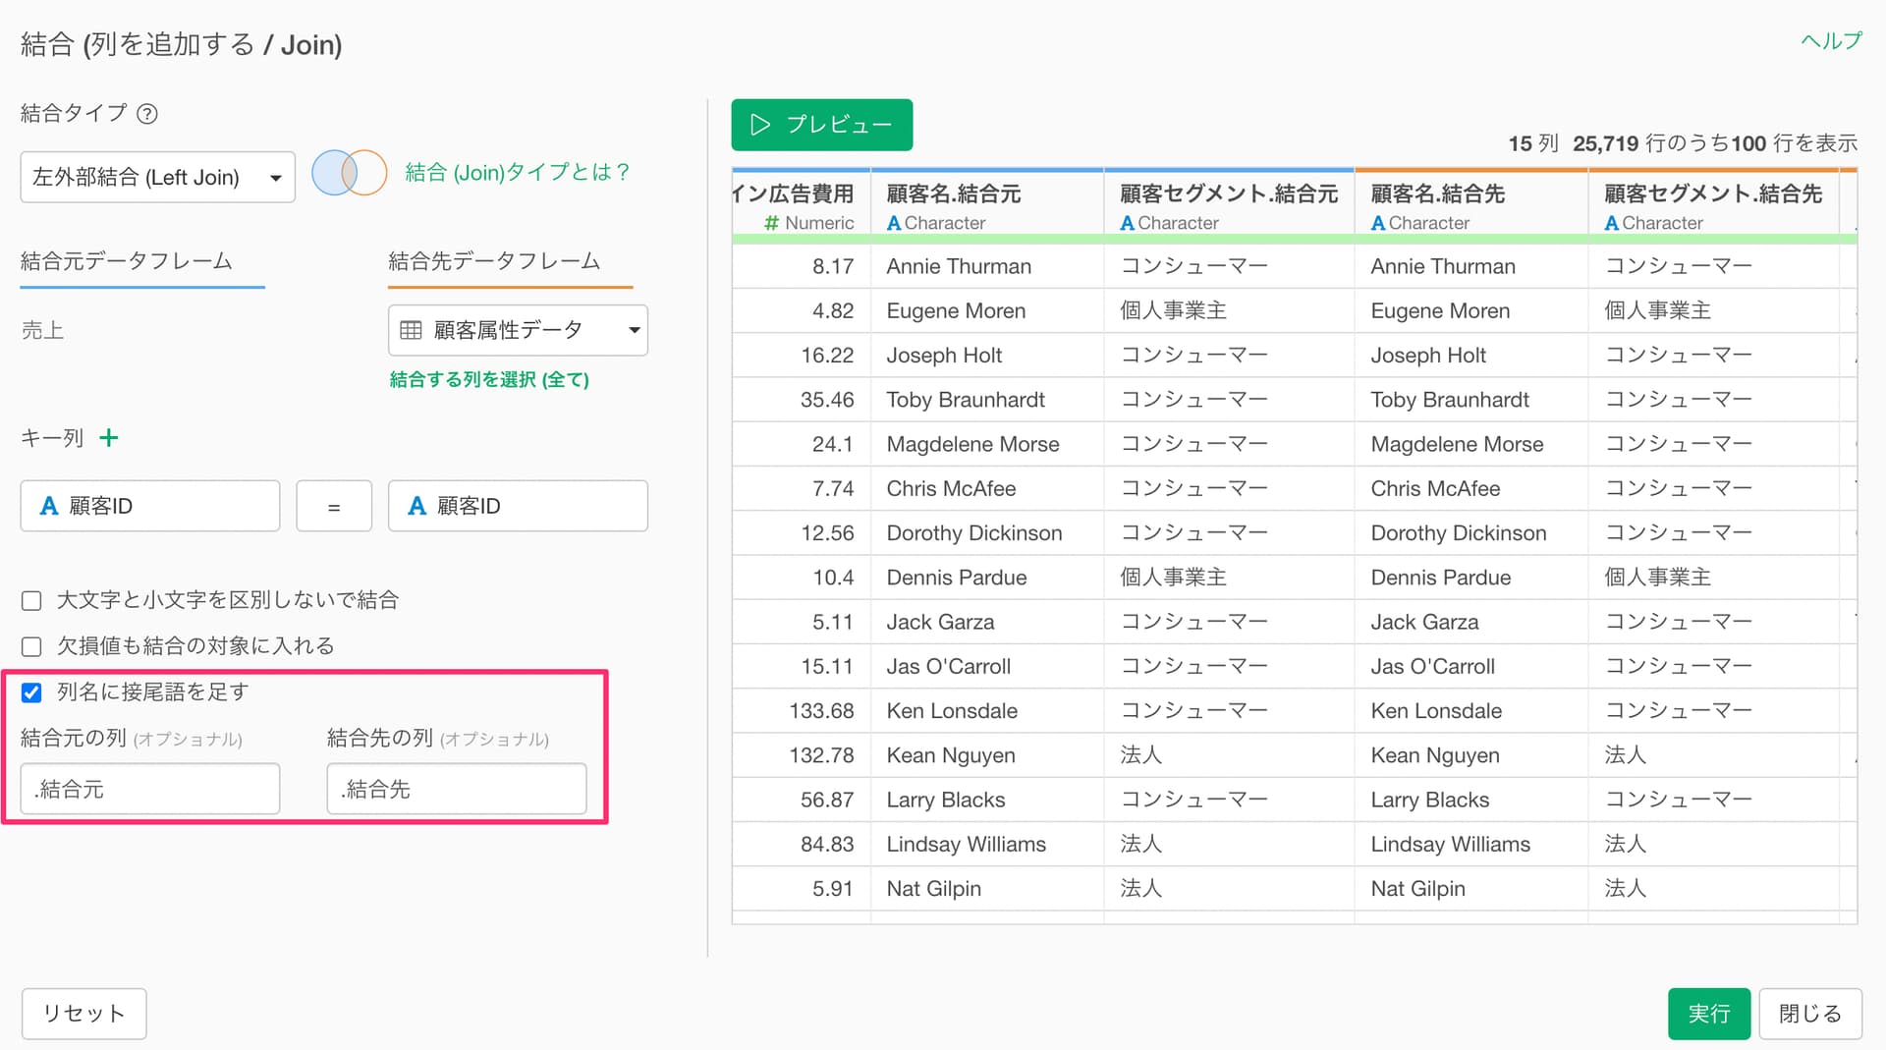1886x1050 pixels.
Task: Click the Dennis Pardue cell in 顧客名.結合先
Action: point(1470,578)
